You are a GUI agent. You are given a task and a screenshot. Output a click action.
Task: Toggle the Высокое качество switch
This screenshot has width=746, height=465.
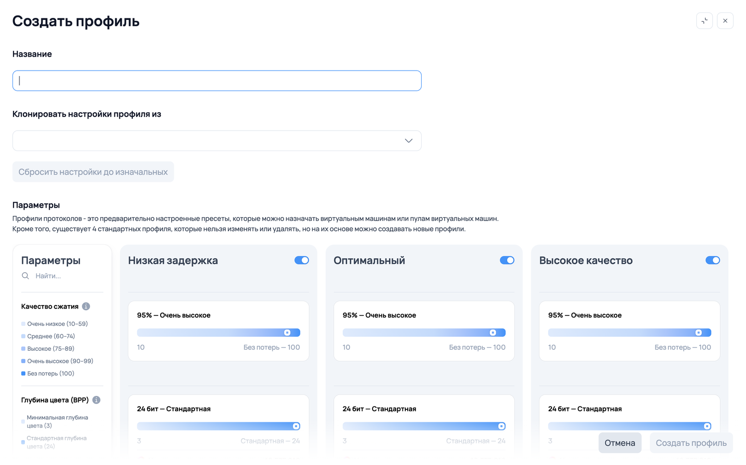tap(713, 260)
